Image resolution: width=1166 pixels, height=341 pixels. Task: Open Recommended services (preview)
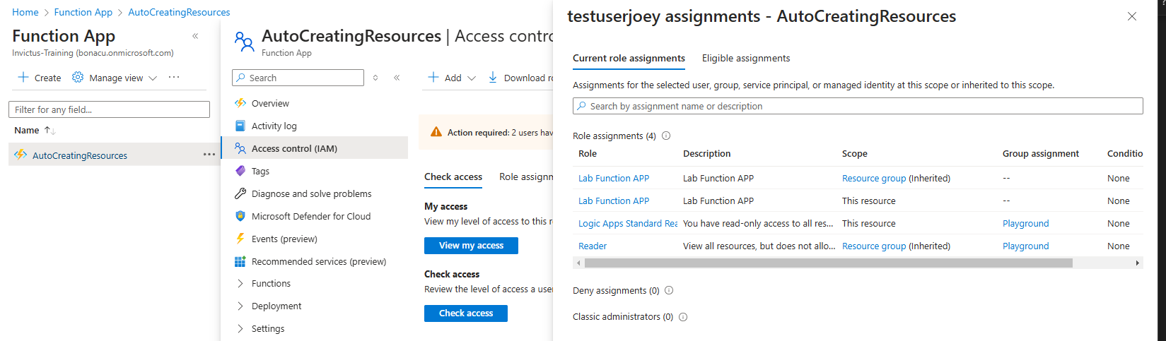(x=319, y=261)
